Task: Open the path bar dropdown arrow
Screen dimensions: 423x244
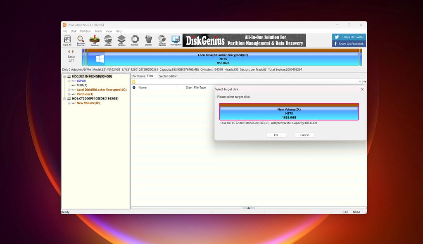Action: (360, 82)
